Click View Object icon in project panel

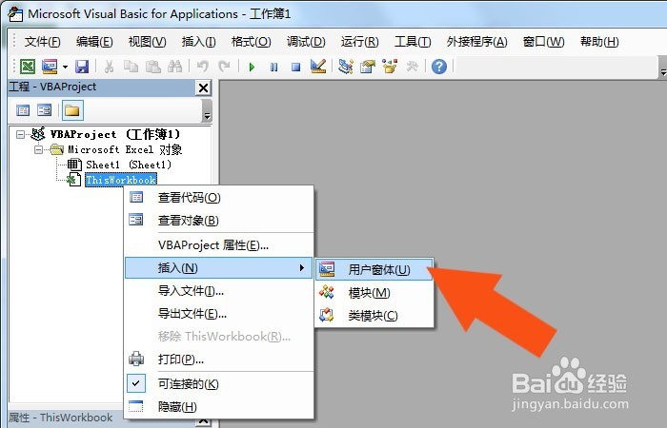coord(44,110)
